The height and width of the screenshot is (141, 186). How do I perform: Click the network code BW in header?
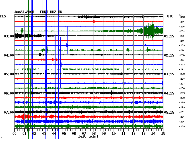60,12
